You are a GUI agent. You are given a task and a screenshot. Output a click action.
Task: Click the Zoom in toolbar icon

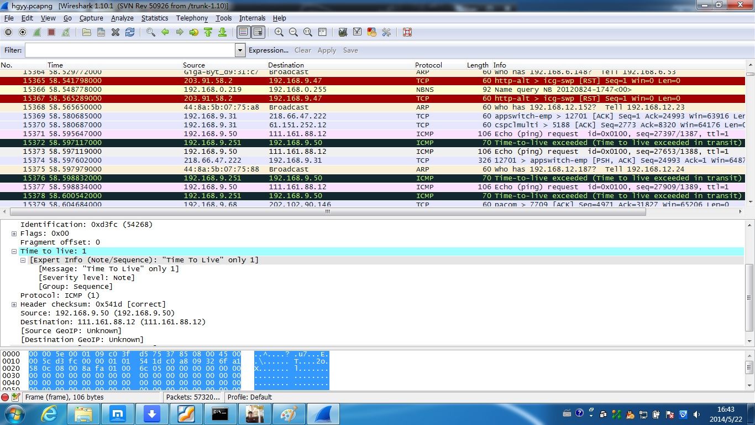(x=279, y=33)
